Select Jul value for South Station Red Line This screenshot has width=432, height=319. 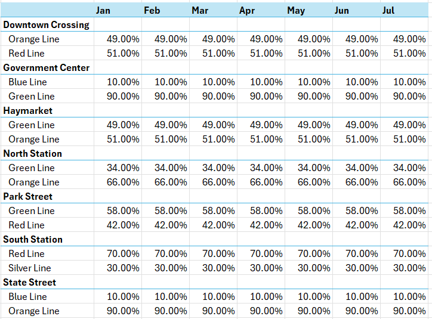(x=409, y=253)
